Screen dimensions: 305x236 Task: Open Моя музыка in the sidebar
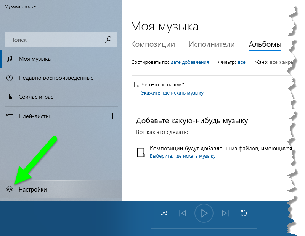coord(61,59)
